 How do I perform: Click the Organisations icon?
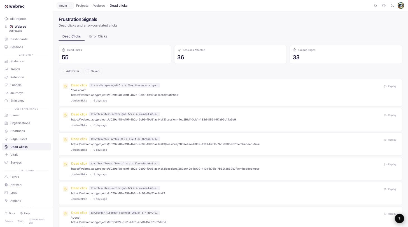[x=6, y=123]
